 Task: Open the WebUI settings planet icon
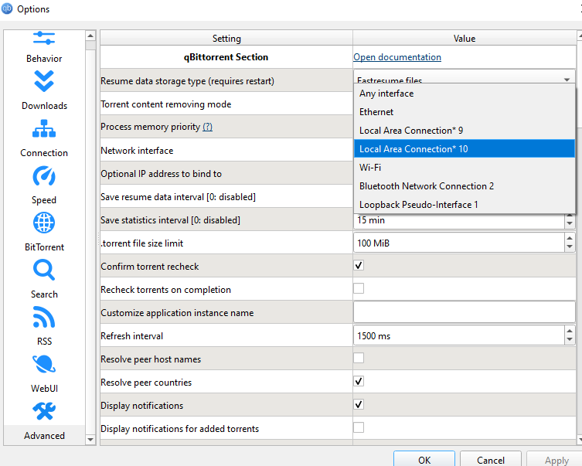44,364
